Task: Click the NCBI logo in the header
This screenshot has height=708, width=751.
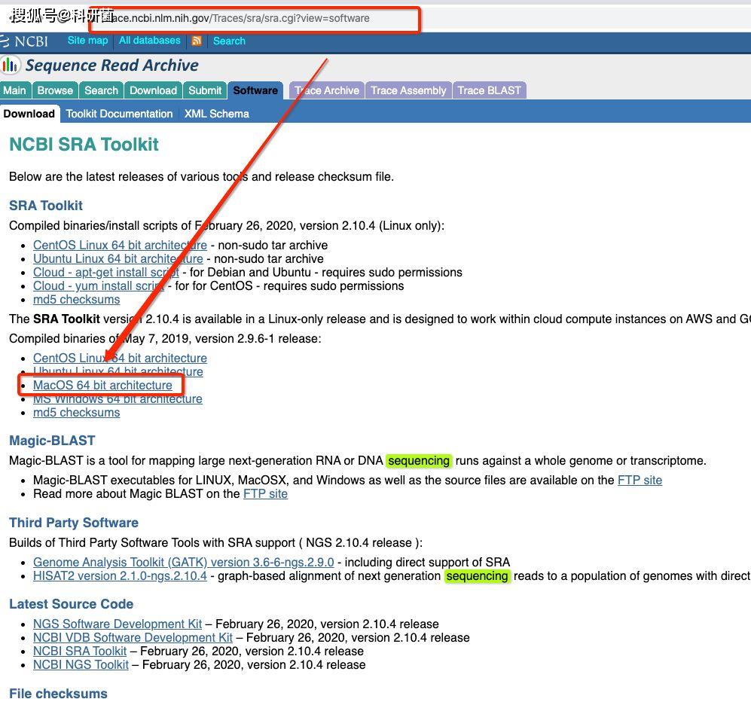Action: pyautogui.click(x=24, y=41)
